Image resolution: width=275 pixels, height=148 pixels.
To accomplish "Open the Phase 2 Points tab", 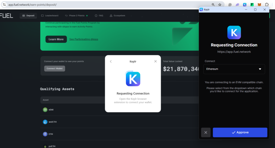I will pos(77,16).
